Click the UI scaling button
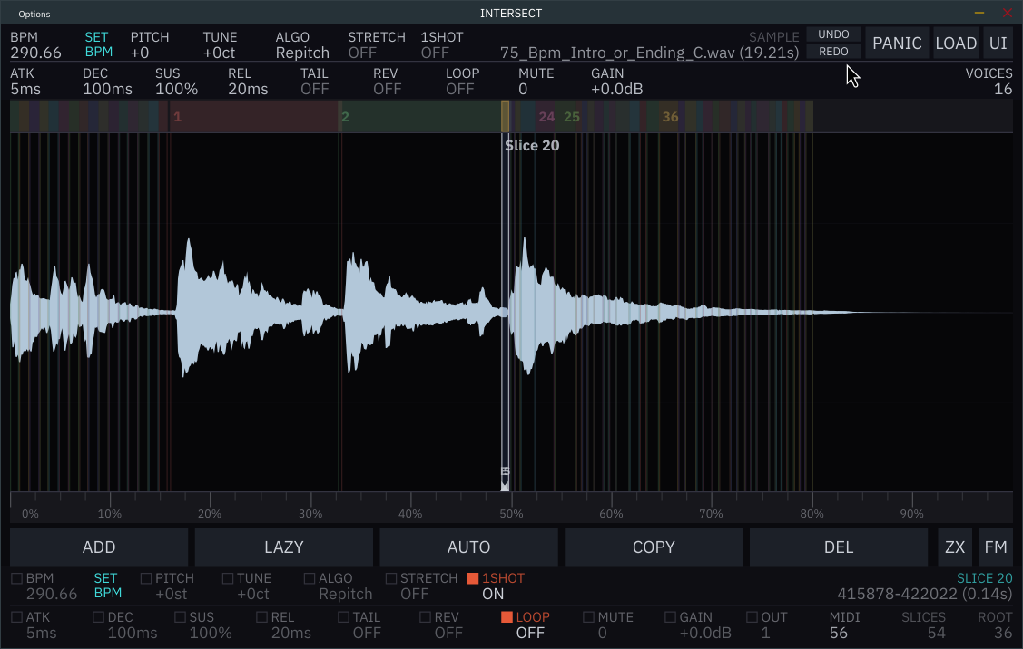Viewport: 1023px width, 649px height. coord(998,43)
